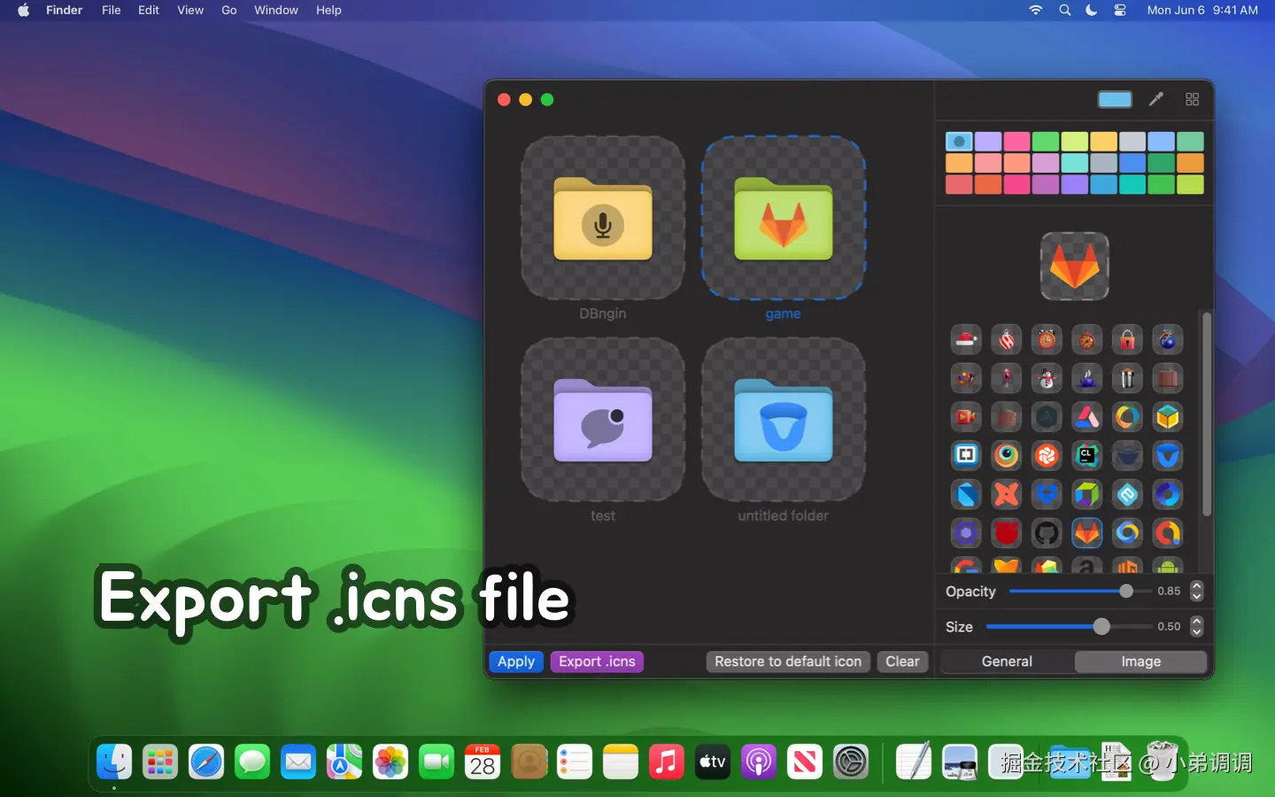Image resolution: width=1275 pixels, height=797 pixels.
Task: Switch to the Image tab
Action: (x=1140, y=662)
